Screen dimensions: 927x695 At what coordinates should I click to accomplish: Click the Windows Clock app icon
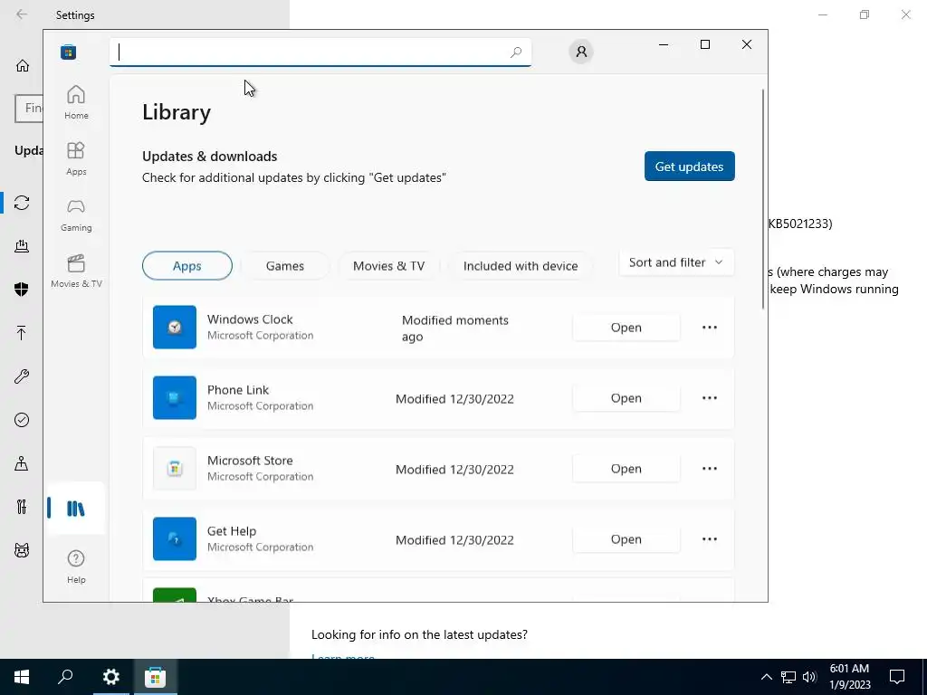pos(175,327)
